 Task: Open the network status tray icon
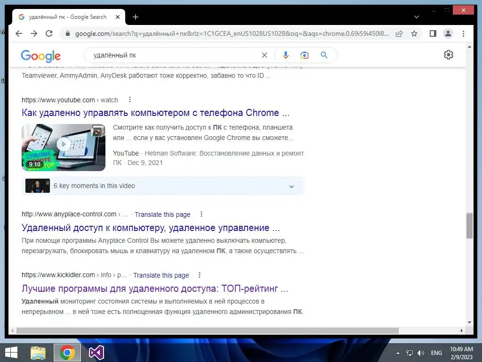(410, 353)
